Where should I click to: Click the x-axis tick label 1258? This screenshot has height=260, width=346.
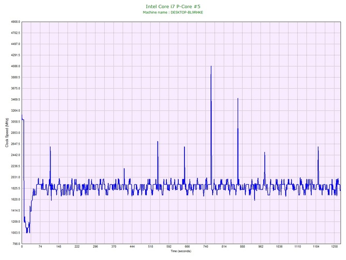pos(334,247)
